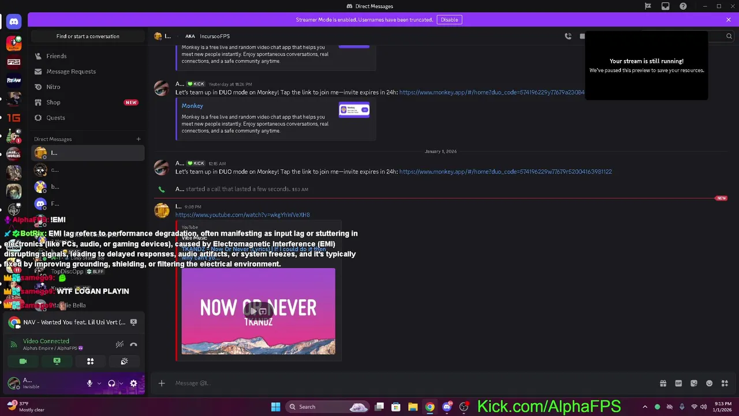Screen dimensions: 739x416
Task: Disconnect from voice with hang-up icon
Action: coord(133,344)
